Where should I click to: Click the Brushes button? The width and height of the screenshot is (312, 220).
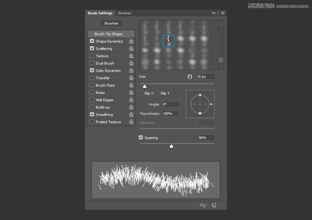[x=111, y=23]
